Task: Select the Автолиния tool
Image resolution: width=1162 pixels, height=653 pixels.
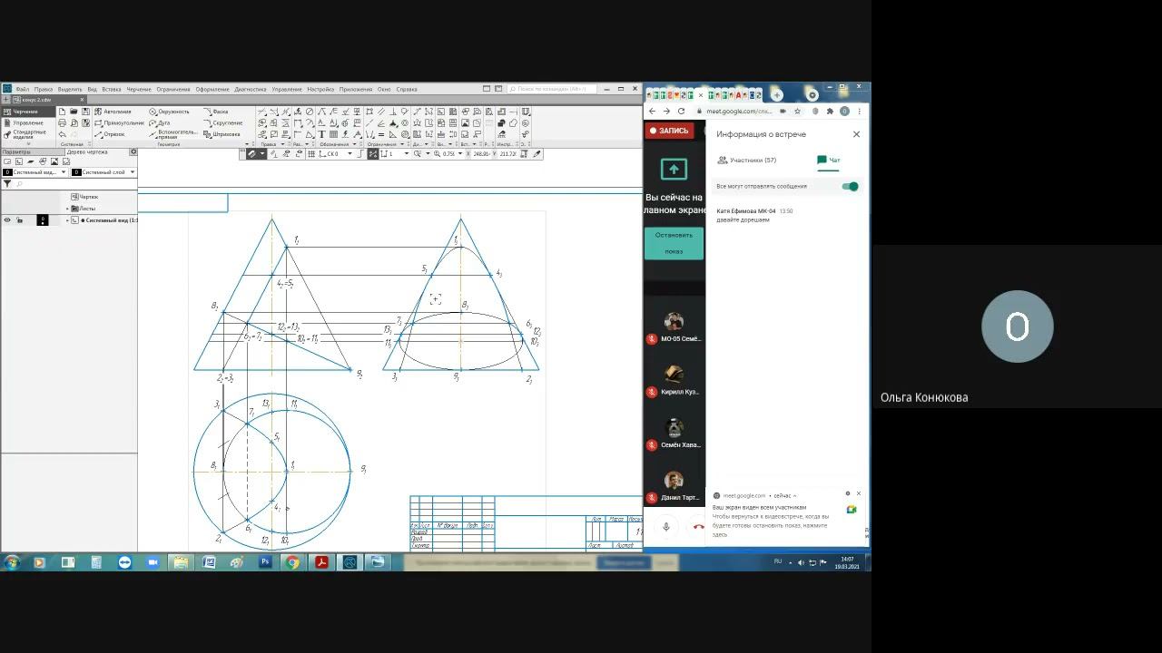Action: [x=113, y=112]
